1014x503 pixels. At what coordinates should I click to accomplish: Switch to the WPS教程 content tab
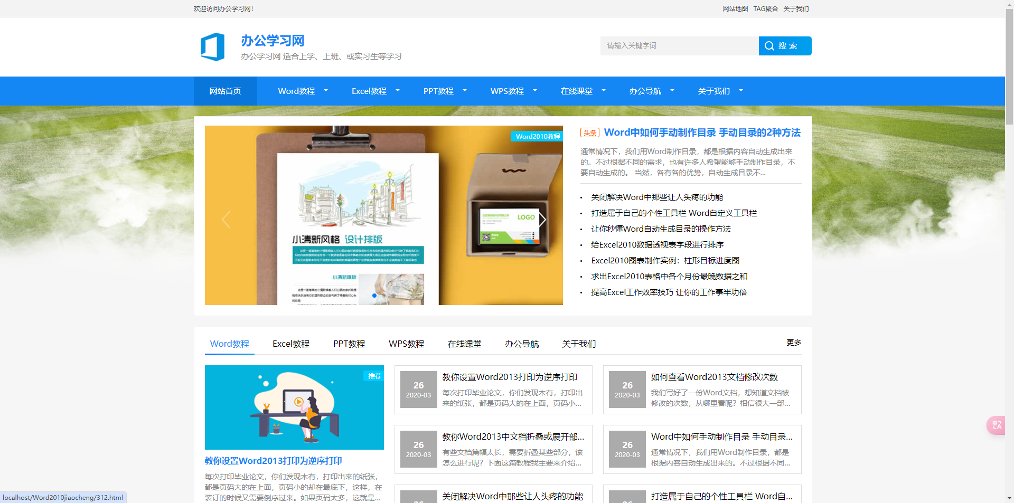[x=407, y=344]
